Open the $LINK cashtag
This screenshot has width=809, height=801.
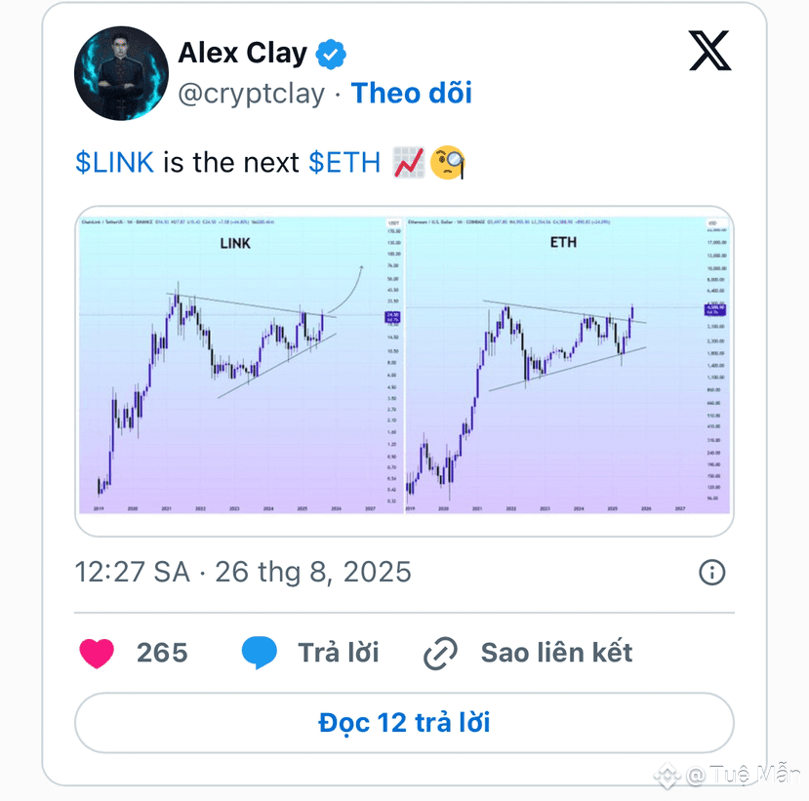(x=114, y=163)
